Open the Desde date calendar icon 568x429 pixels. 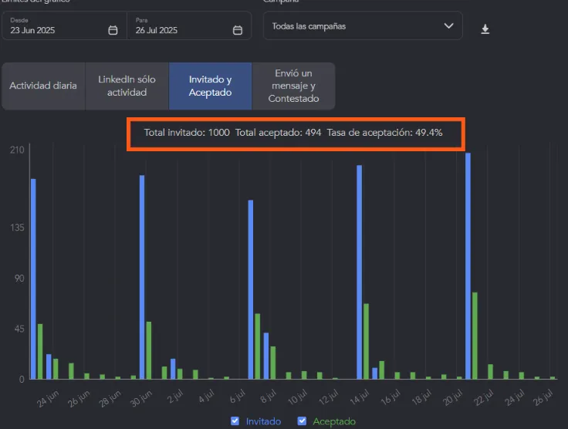pos(113,30)
